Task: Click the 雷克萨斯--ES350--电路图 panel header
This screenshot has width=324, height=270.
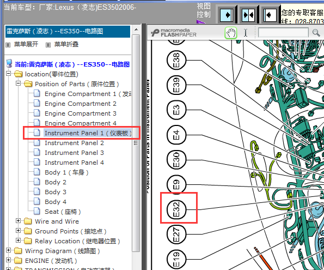Action: click(68, 32)
